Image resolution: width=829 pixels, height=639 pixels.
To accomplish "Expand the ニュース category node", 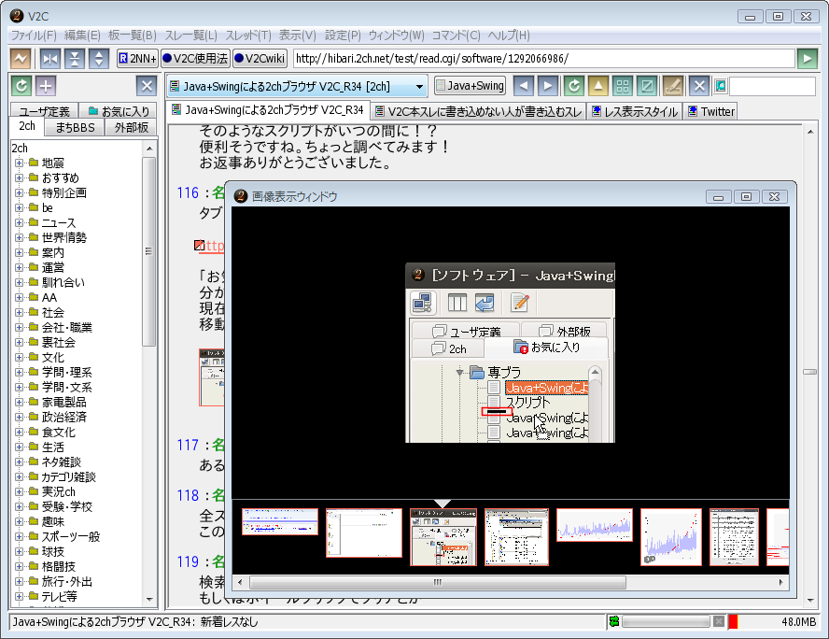I will point(19,223).
